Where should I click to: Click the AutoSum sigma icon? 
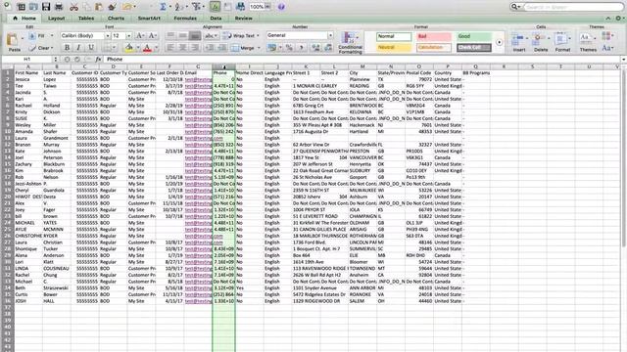click(x=163, y=7)
